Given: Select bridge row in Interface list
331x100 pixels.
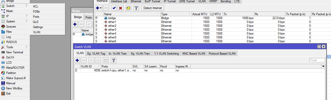Looking at the screenshot, I should (213, 18).
